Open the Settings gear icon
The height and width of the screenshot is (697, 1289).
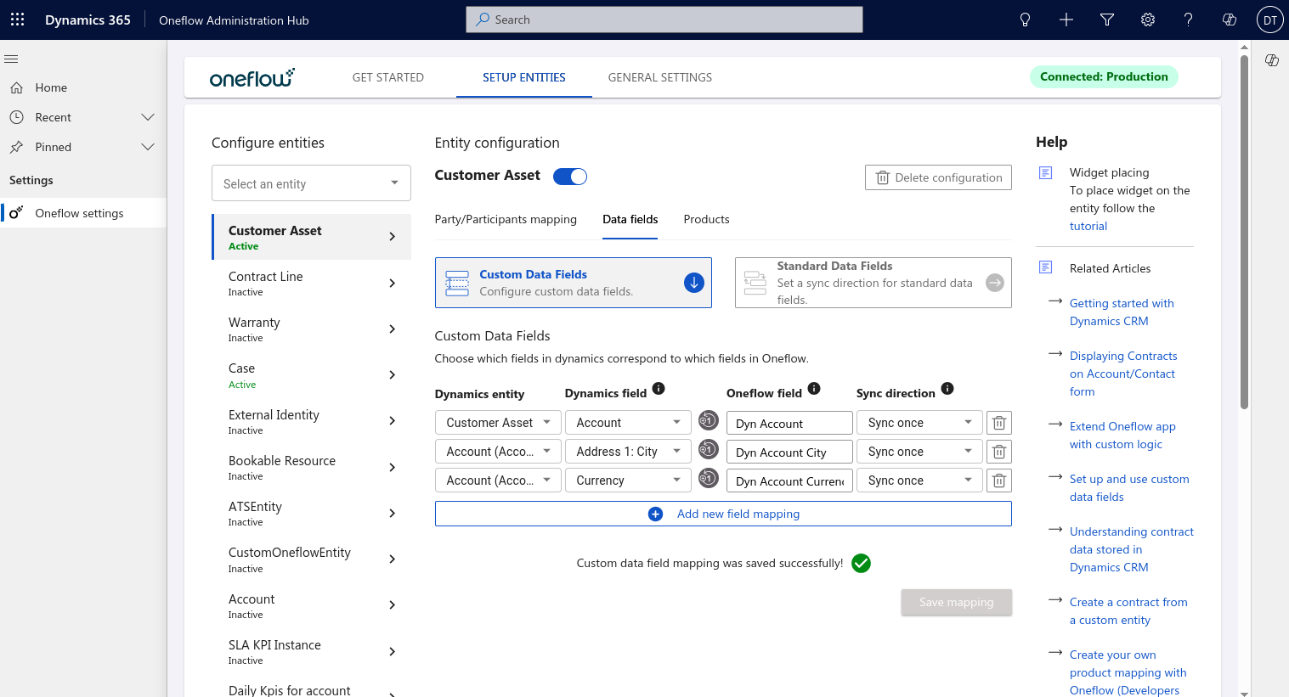(1148, 20)
